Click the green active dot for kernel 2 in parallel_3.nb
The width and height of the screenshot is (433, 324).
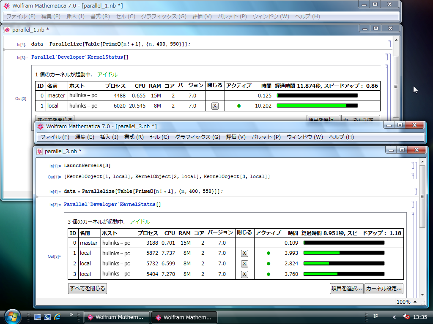[x=269, y=264]
